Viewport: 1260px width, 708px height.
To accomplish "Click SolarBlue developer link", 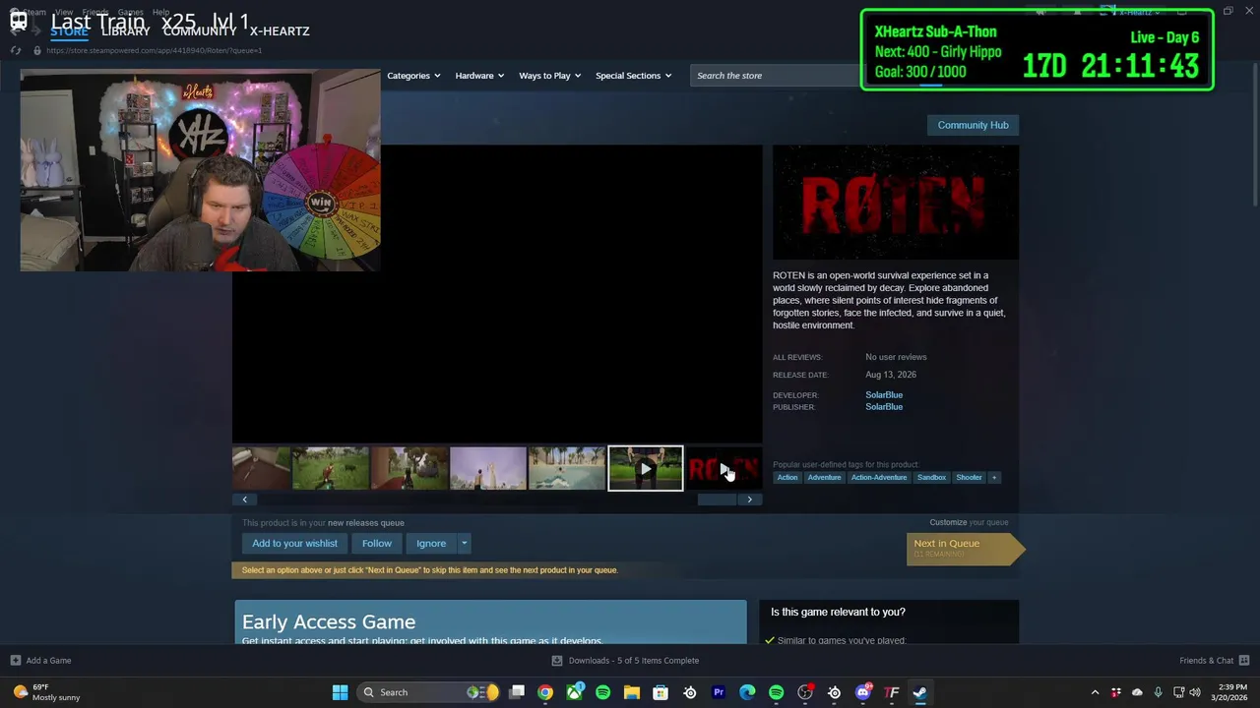I will (884, 395).
